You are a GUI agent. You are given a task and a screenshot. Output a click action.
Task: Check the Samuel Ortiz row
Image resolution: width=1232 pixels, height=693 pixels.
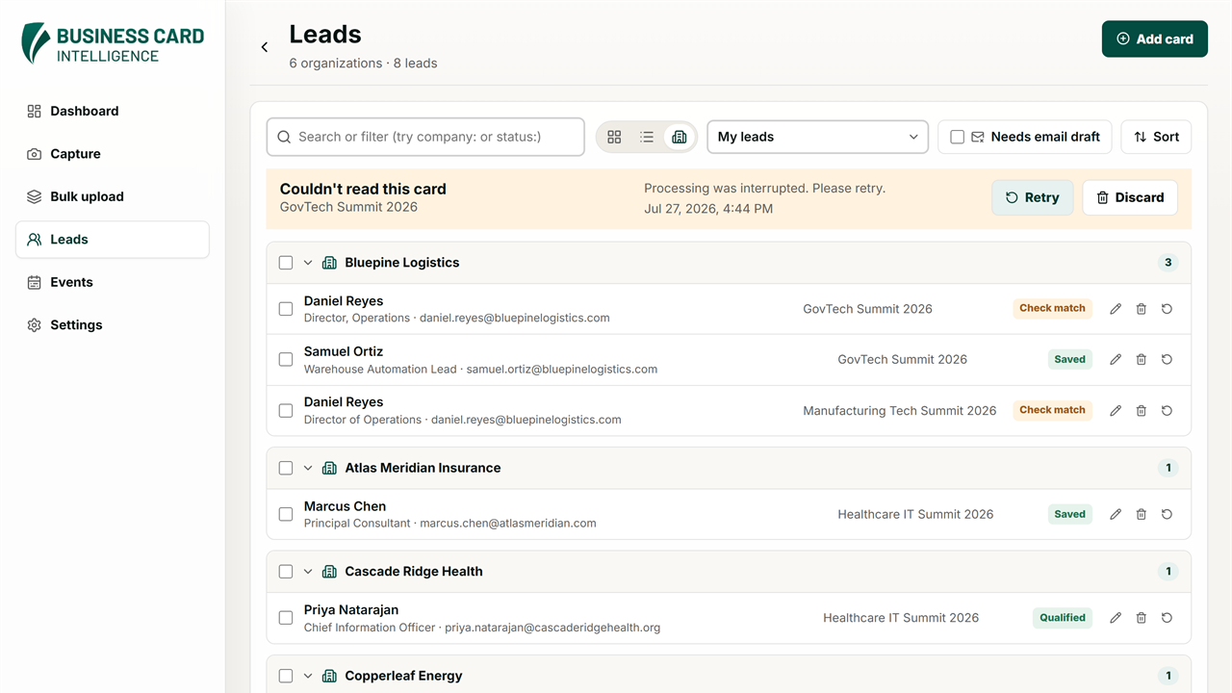coord(286,359)
